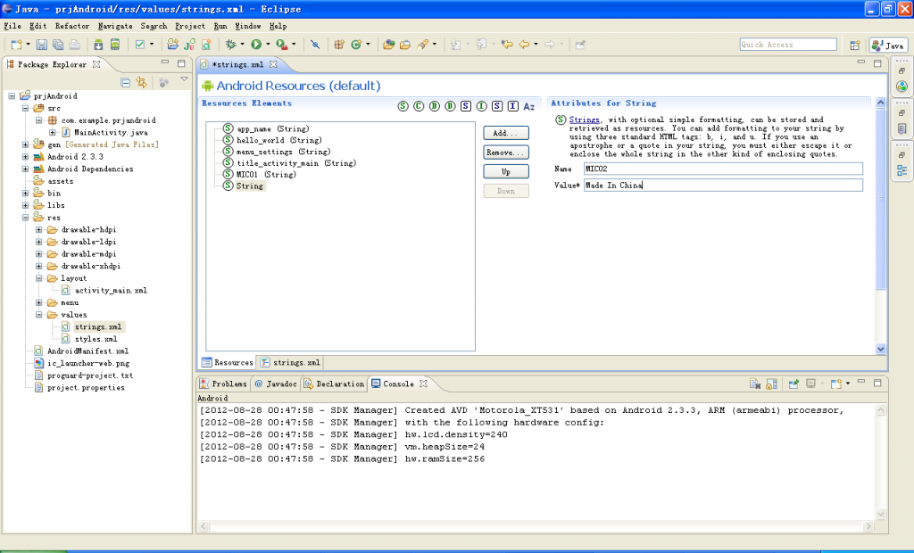Toggle Scroll Lock in the Console
This screenshot has height=553, width=914.
click(772, 384)
